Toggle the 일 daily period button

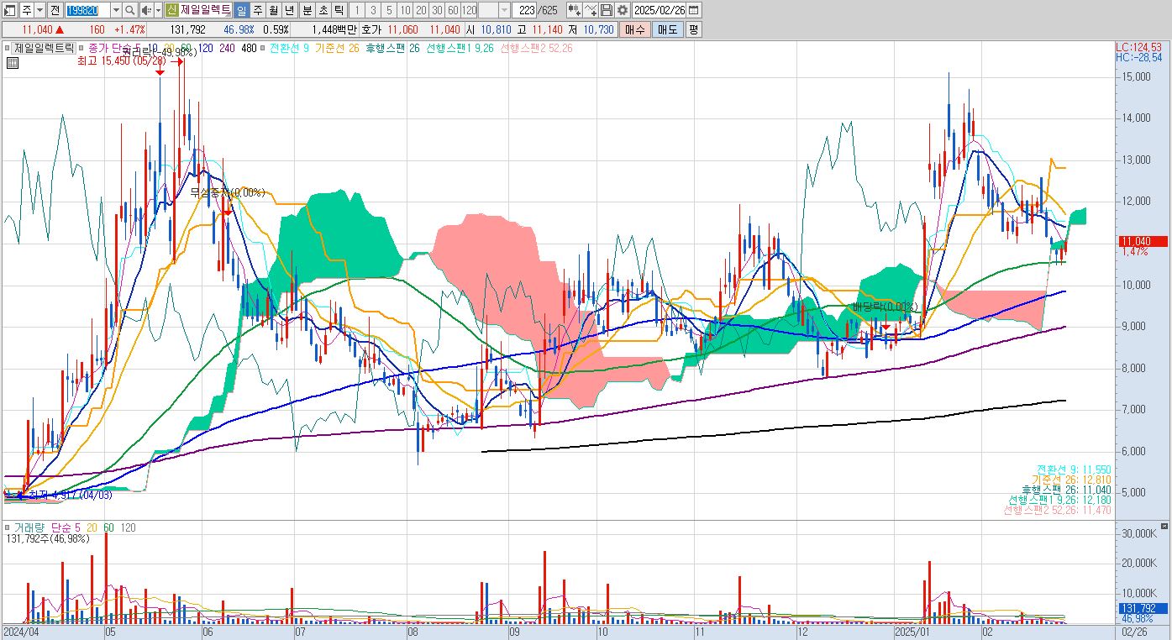[241, 10]
